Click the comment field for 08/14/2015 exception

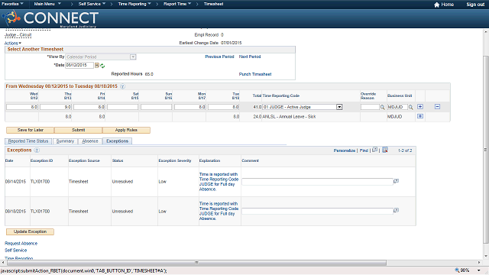click(318, 182)
